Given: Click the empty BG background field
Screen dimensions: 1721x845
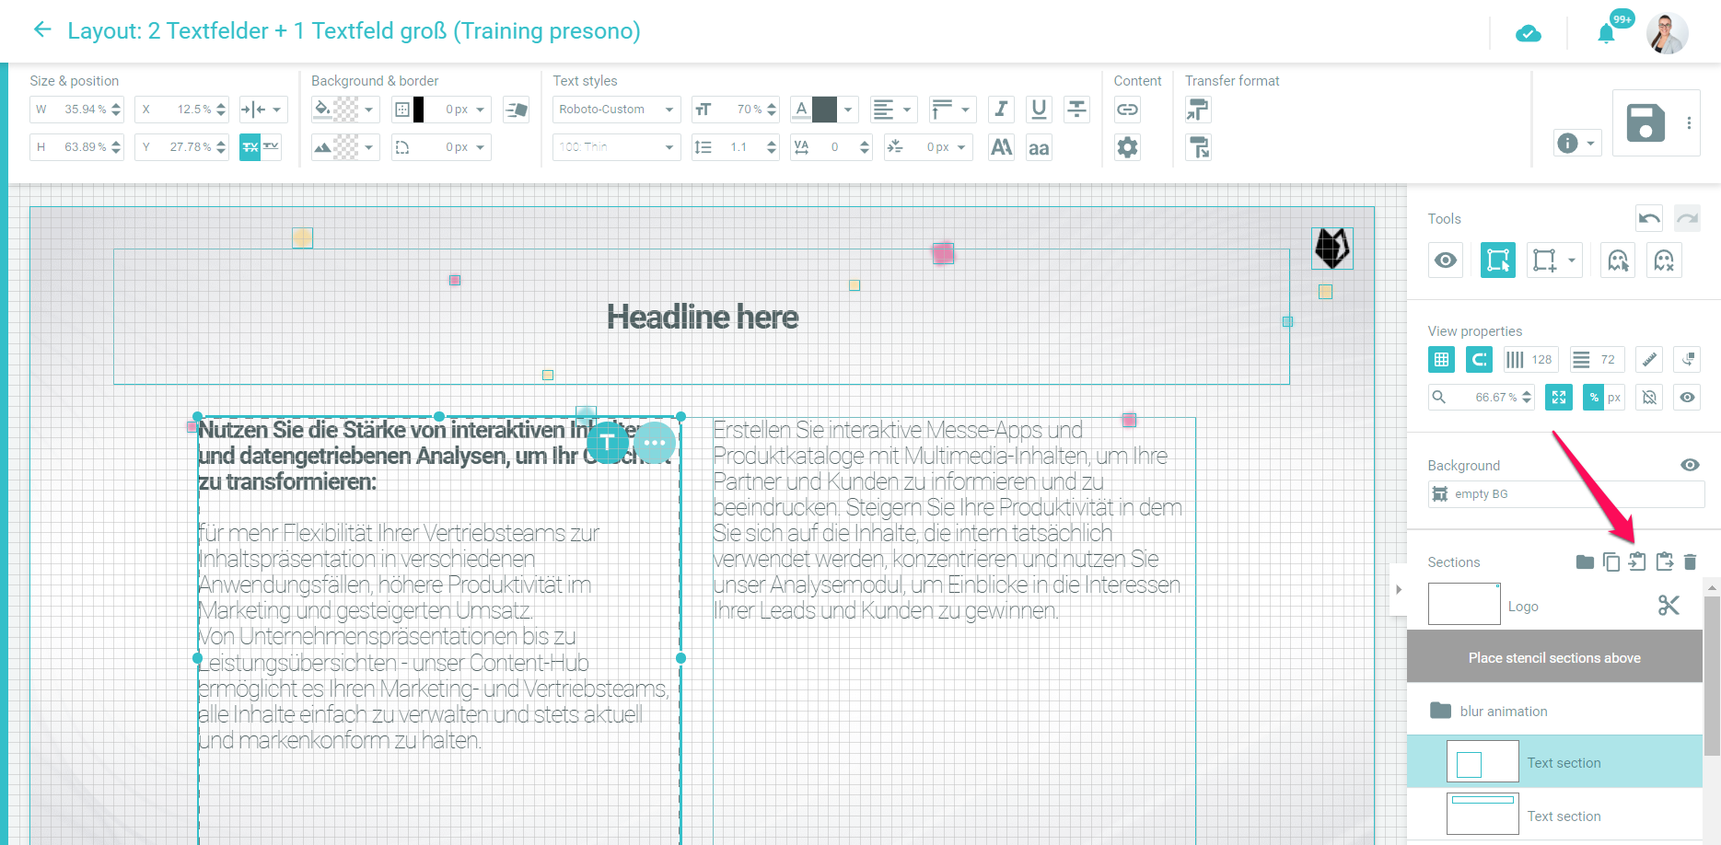Looking at the screenshot, I should click(x=1565, y=494).
